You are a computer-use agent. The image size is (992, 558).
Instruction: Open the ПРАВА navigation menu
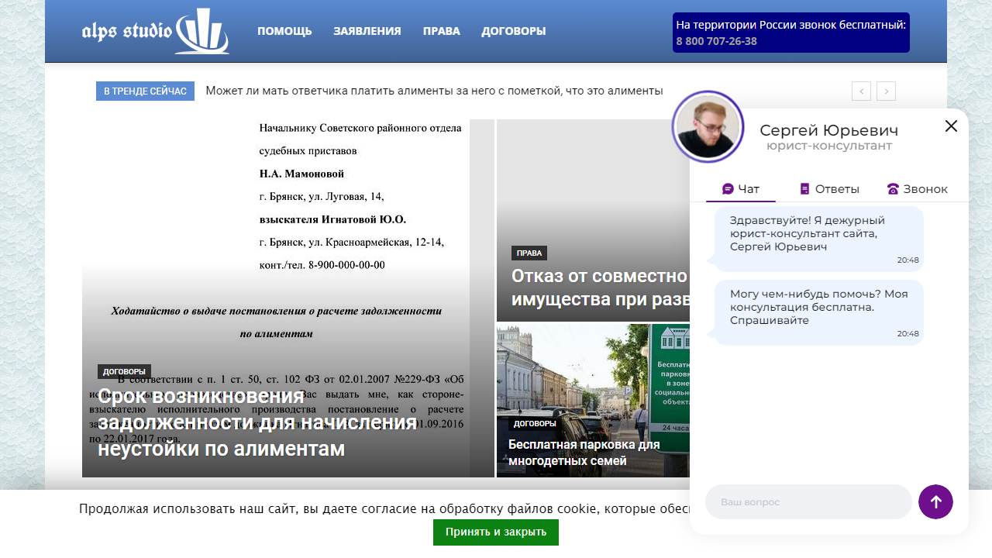point(441,31)
